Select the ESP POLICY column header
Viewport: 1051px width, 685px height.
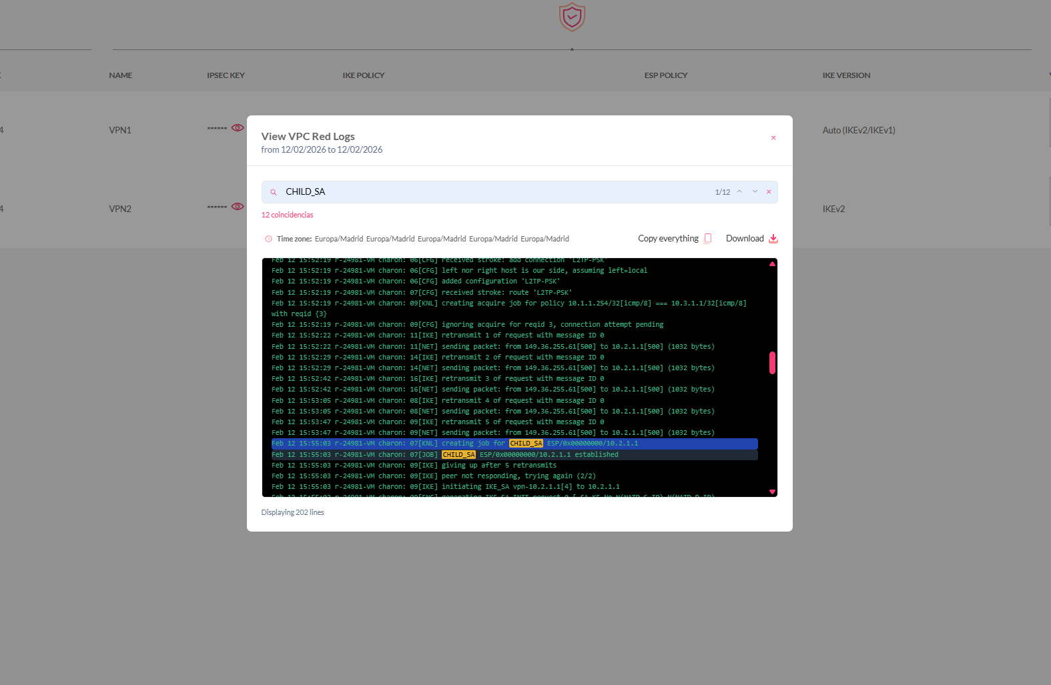[665, 75]
